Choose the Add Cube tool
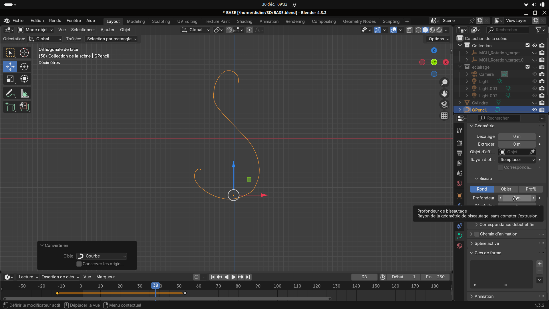549x309 pixels. tap(10, 107)
